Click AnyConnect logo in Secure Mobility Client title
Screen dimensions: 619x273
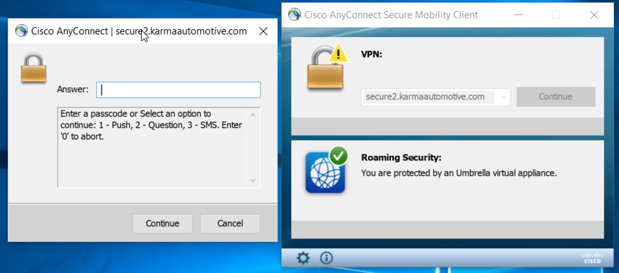(x=294, y=15)
